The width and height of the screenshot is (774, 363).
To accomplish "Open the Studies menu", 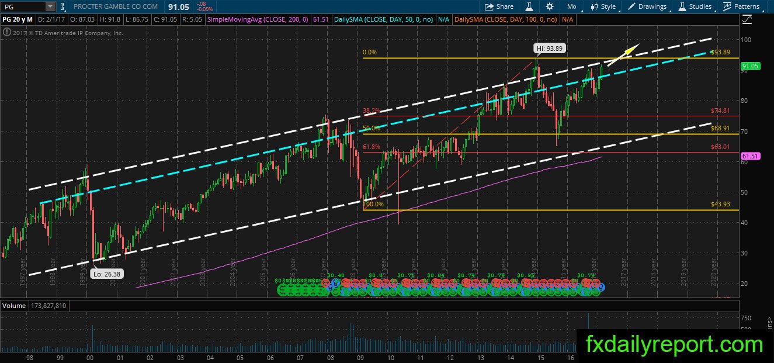I will (695, 6).
